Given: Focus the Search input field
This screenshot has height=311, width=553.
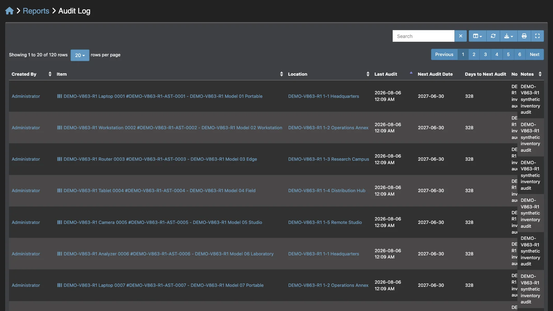Looking at the screenshot, I should 423,36.
